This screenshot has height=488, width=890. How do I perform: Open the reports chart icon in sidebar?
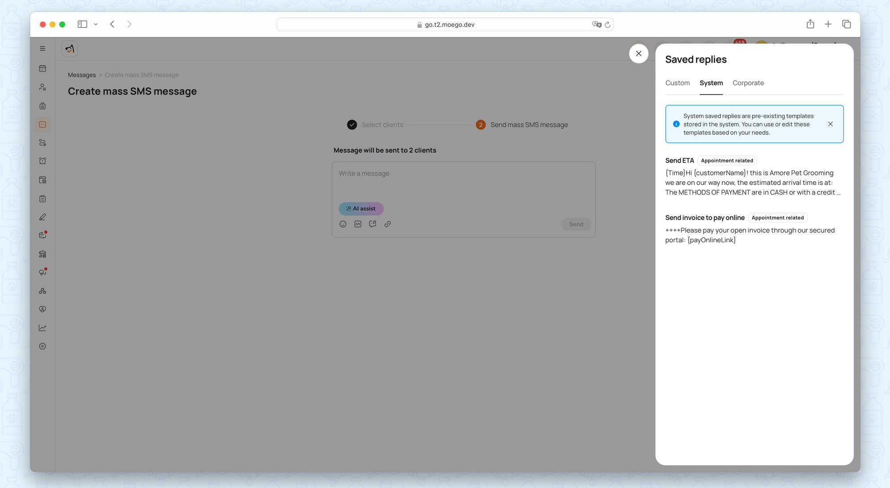click(x=43, y=328)
